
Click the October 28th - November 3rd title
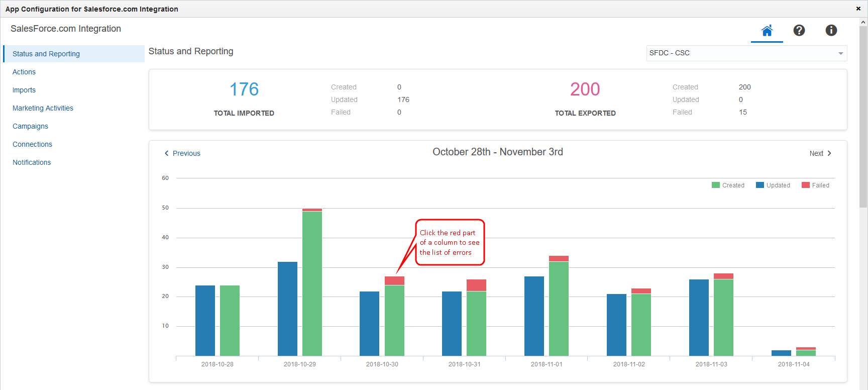pos(498,152)
